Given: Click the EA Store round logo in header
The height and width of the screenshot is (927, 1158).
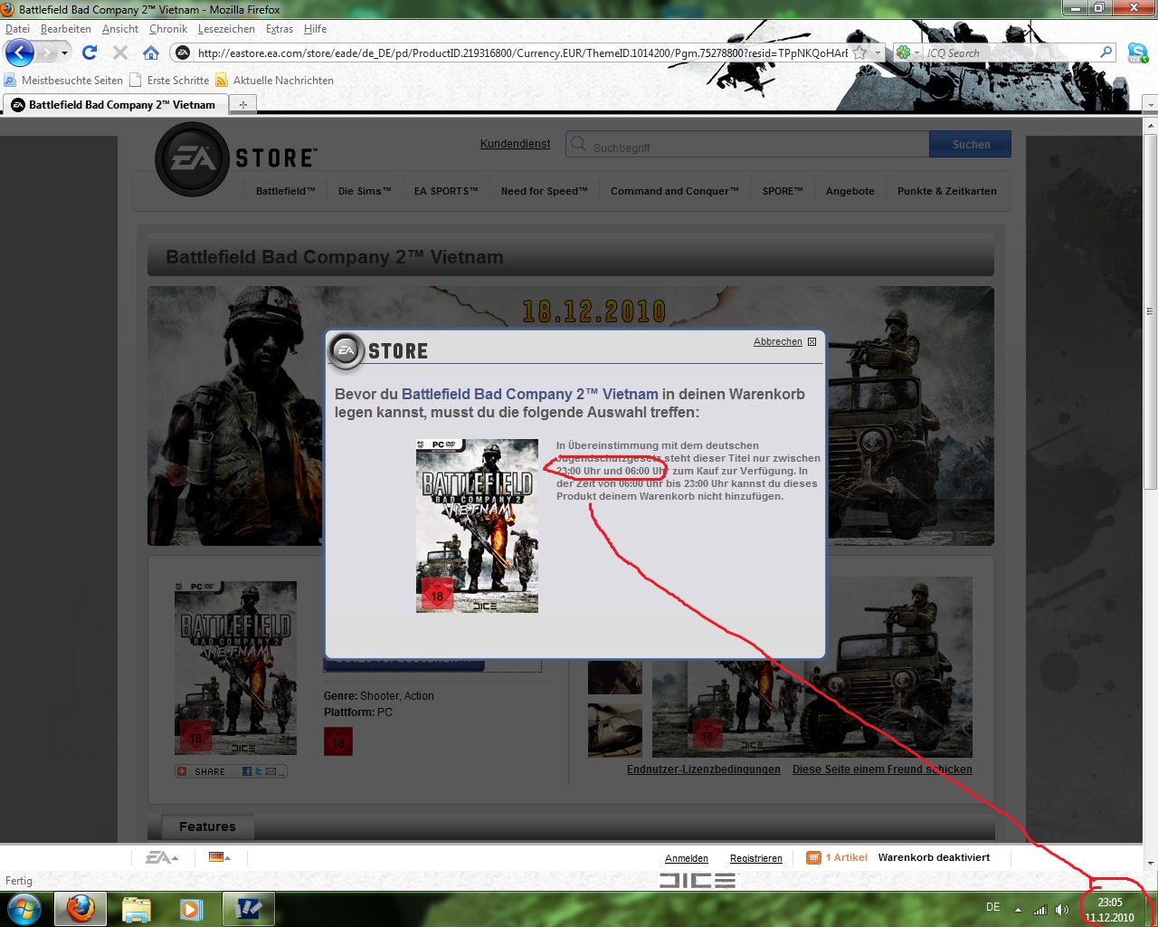Looking at the screenshot, I should [x=191, y=159].
